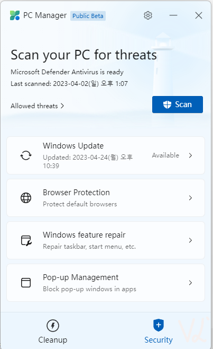Click the PC Manager logo icon
This screenshot has height=349, width=213.
15,15
